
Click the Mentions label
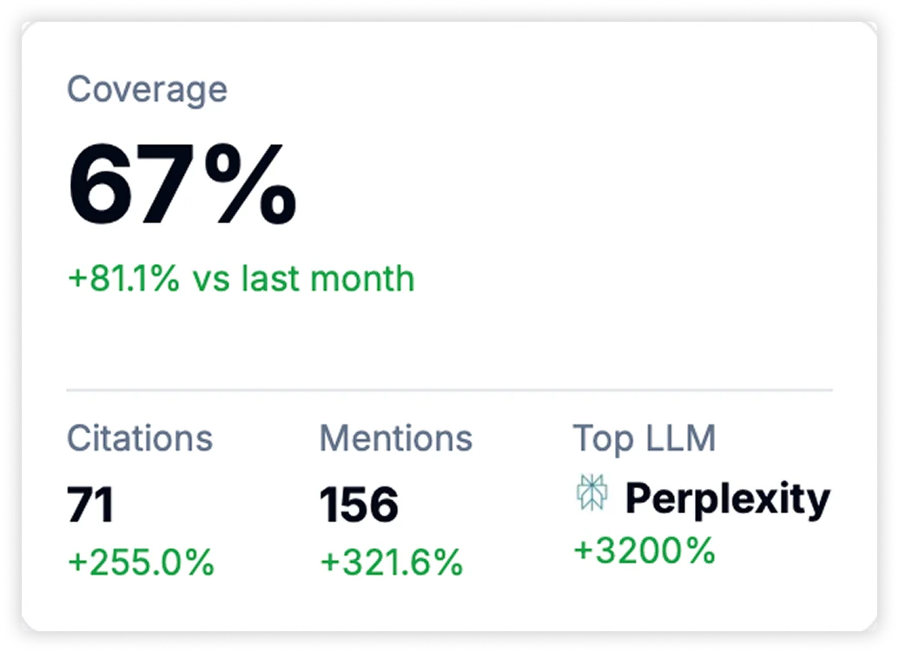click(x=396, y=439)
